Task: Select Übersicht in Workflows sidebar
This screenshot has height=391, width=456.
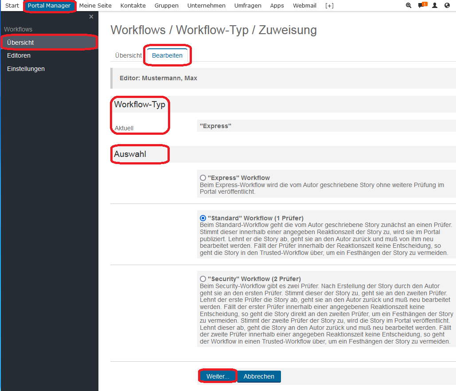Action: [49, 43]
